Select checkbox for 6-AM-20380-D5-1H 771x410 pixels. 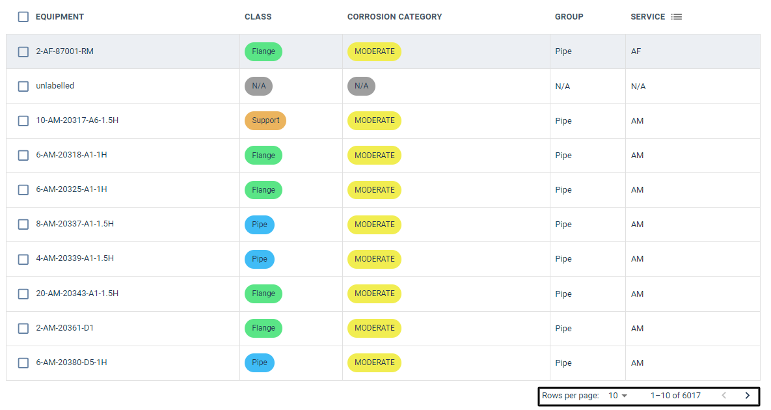pyautogui.click(x=23, y=362)
